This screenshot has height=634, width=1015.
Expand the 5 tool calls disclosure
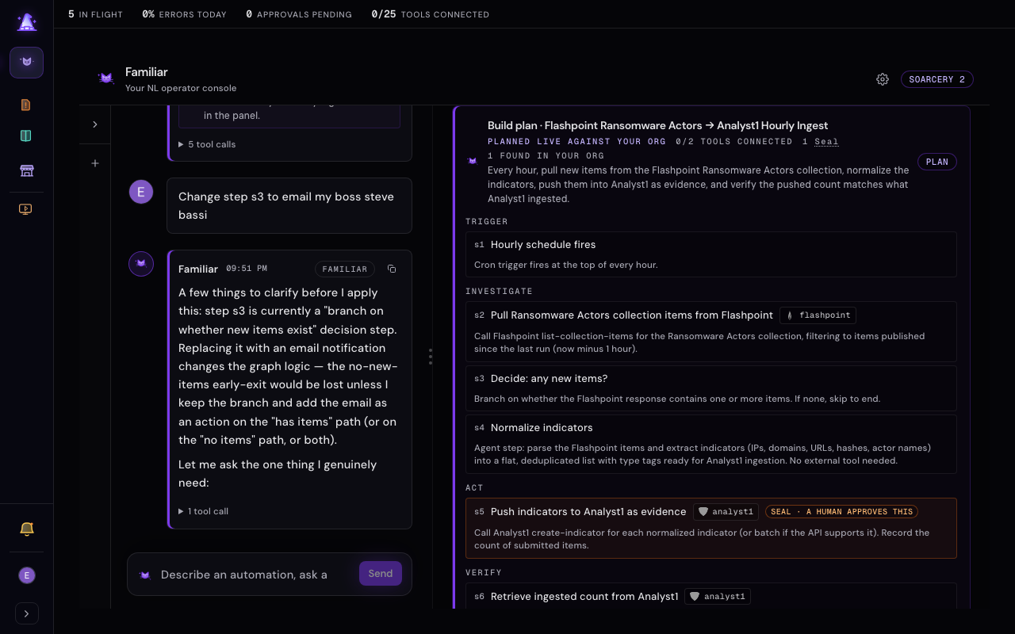tap(208, 144)
